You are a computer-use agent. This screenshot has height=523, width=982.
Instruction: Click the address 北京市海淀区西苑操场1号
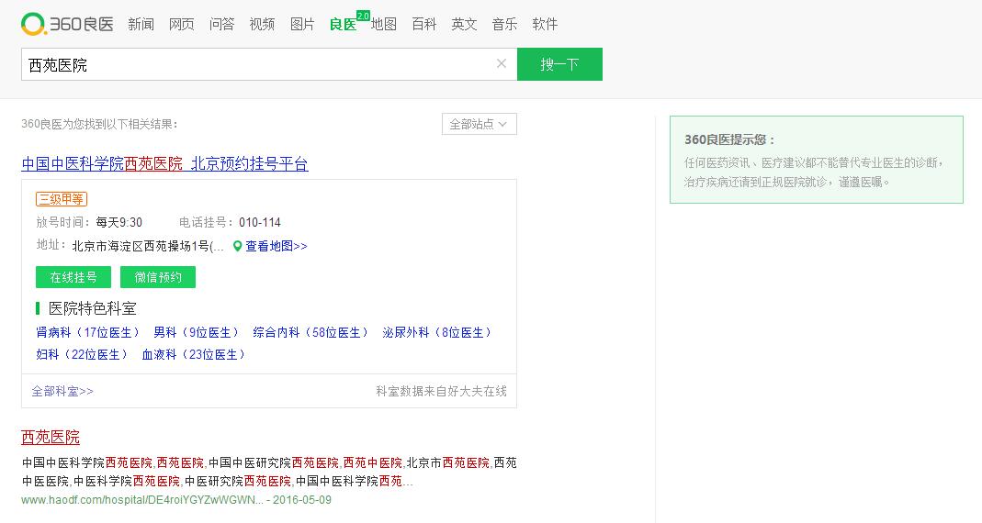point(148,246)
